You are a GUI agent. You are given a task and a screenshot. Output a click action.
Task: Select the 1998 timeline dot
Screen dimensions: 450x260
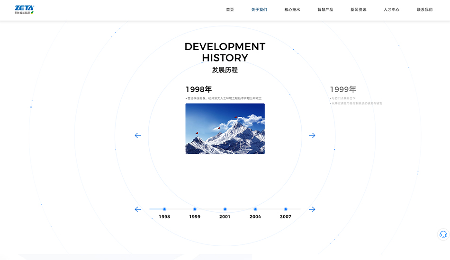point(164,209)
